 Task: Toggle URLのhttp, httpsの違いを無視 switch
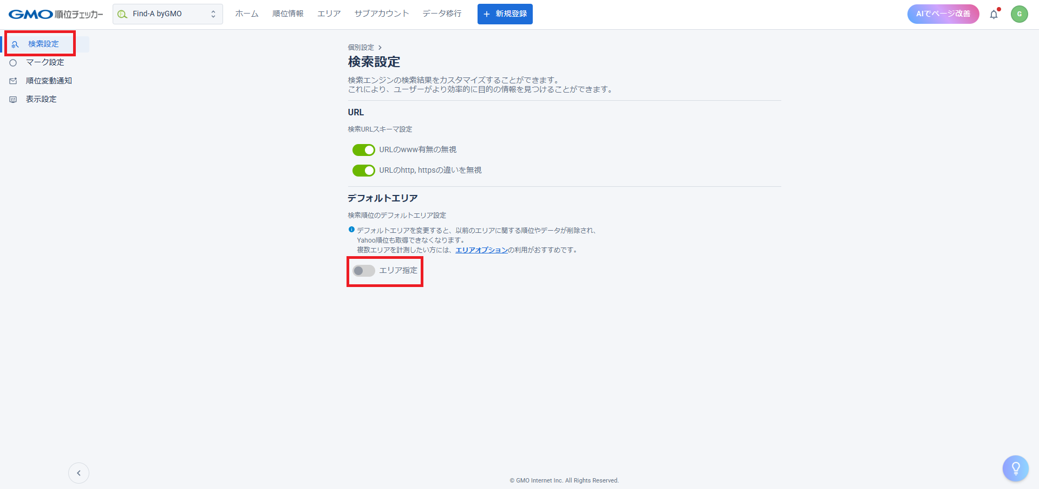(x=363, y=171)
